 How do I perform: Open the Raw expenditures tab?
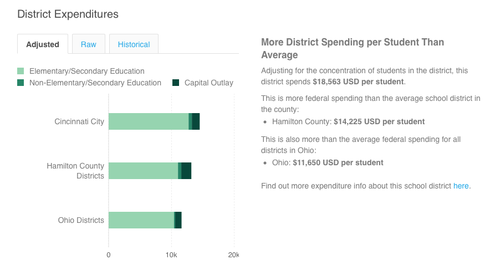[89, 44]
